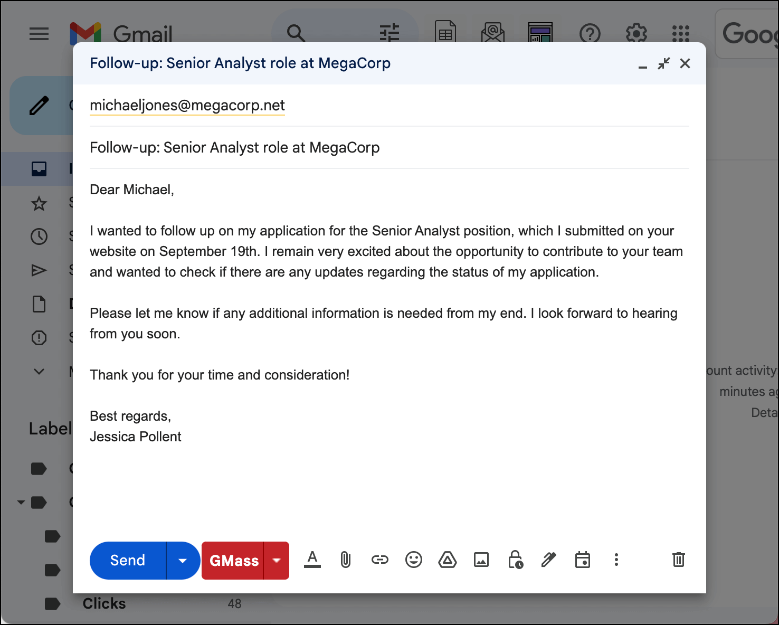
Task: Toggle confidential mode lock icon
Action: 515,560
